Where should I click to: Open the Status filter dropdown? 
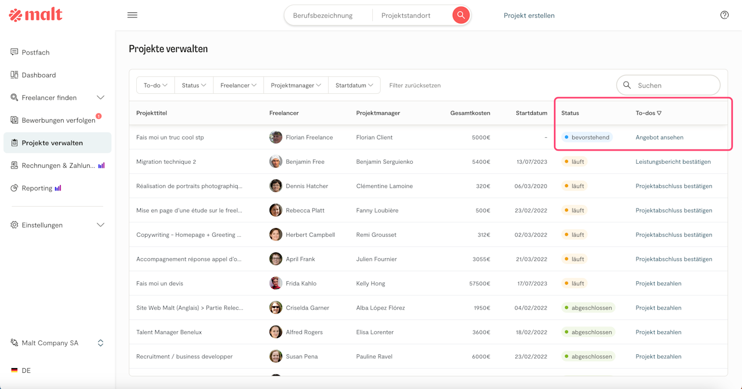194,85
